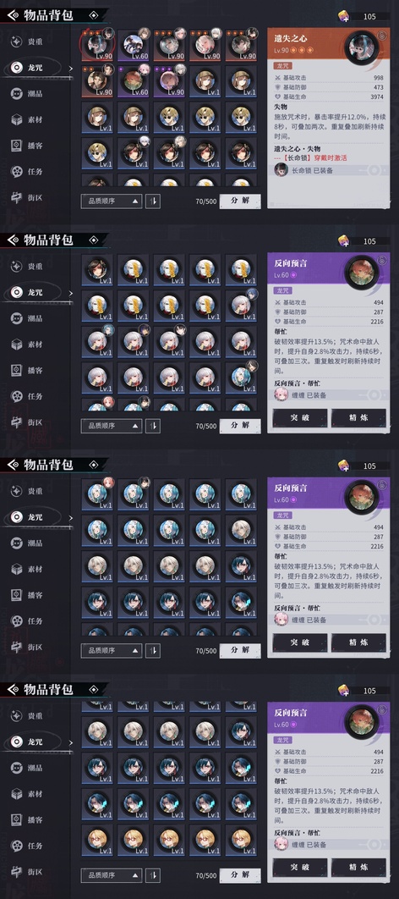Select the red-ringed Lv.90 item in the 遗失之心 grid
Screen dimensions: 399x899
click(98, 44)
